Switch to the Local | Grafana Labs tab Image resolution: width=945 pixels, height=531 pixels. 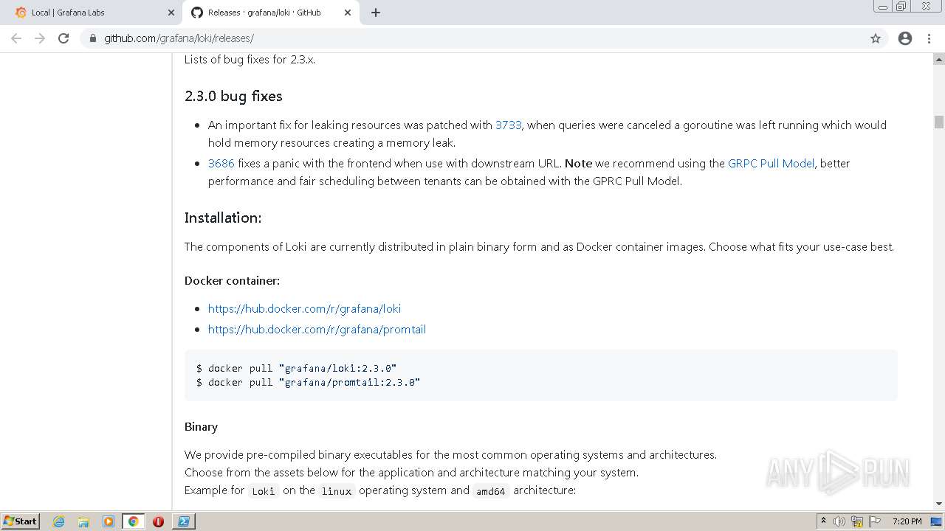click(x=92, y=13)
